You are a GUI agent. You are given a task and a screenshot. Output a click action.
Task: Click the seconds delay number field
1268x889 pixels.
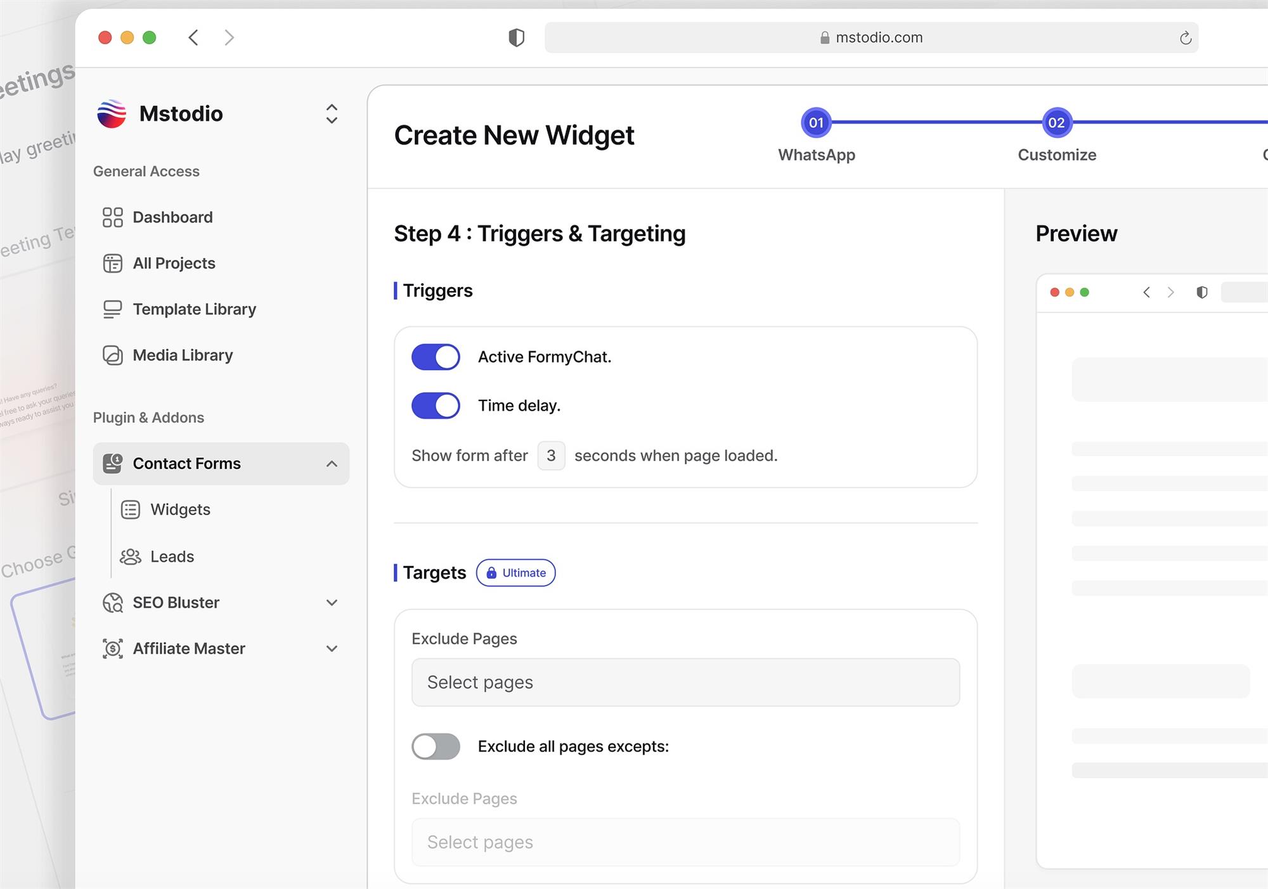click(x=551, y=456)
